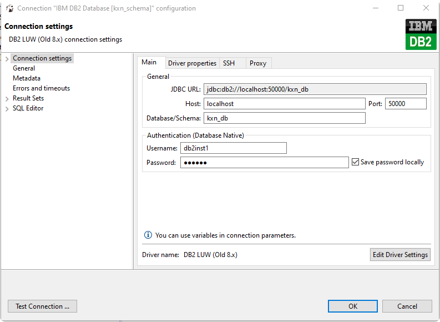Select Errors and timeouts tree item
Image resolution: width=440 pixels, height=322 pixels.
coord(41,88)
